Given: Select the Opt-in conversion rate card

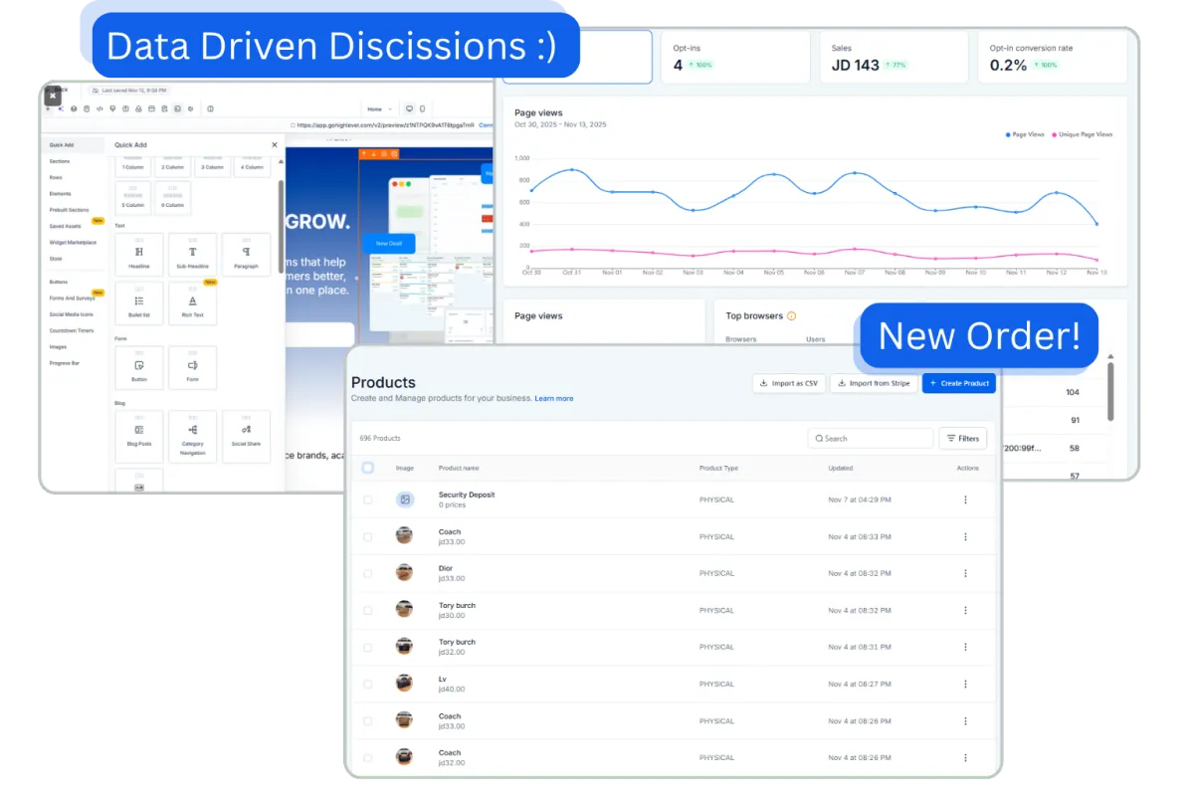Looking at the screenshot, I should (1053, 57).
